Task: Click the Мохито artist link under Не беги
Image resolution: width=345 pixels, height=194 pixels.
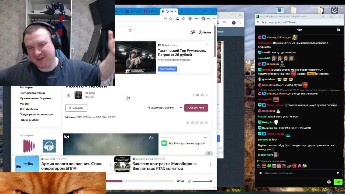Action: click(x=89, y=97)
